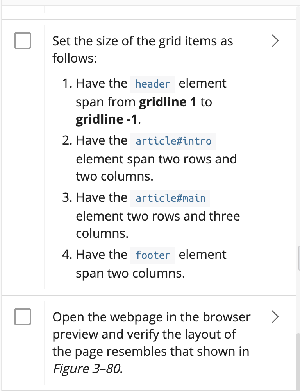Click the vertical separator beside the first checkbox
The image size is (300, 391).
click(x=43, y=156)
